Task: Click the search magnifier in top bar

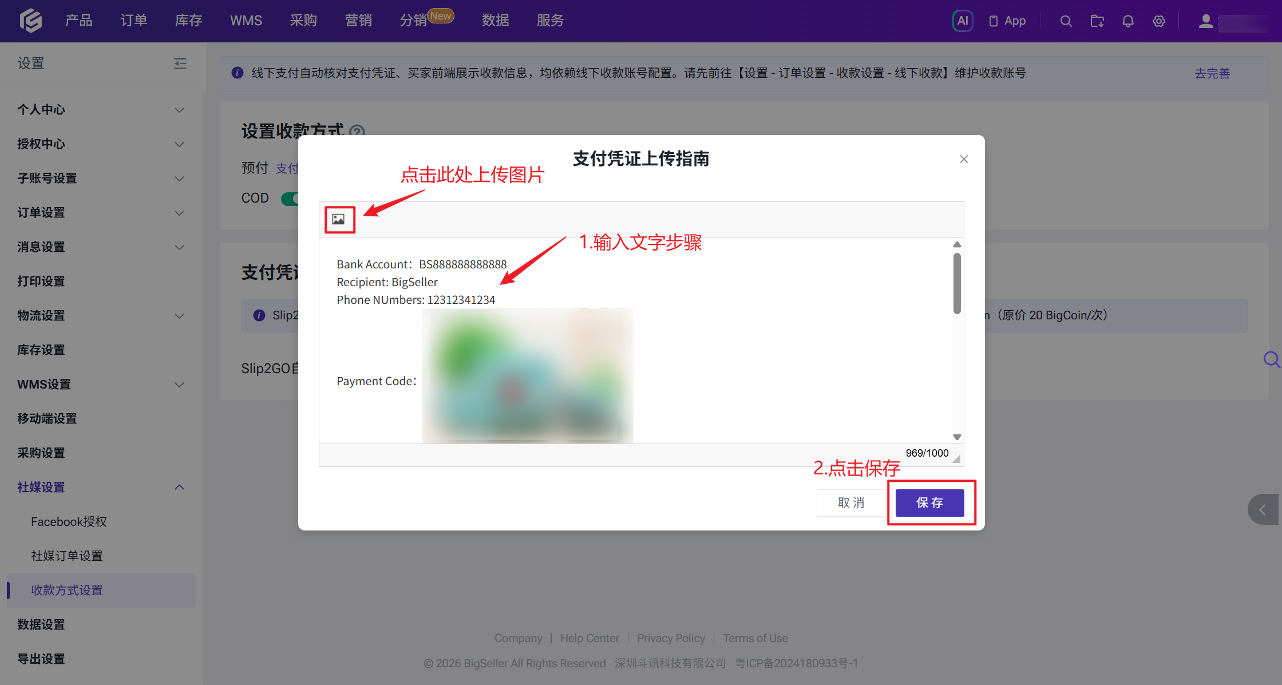Action: 1066,21
